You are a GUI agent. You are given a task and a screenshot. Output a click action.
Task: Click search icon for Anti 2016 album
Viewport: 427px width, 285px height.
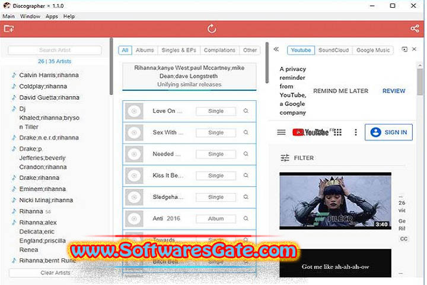tap(246, 218)
